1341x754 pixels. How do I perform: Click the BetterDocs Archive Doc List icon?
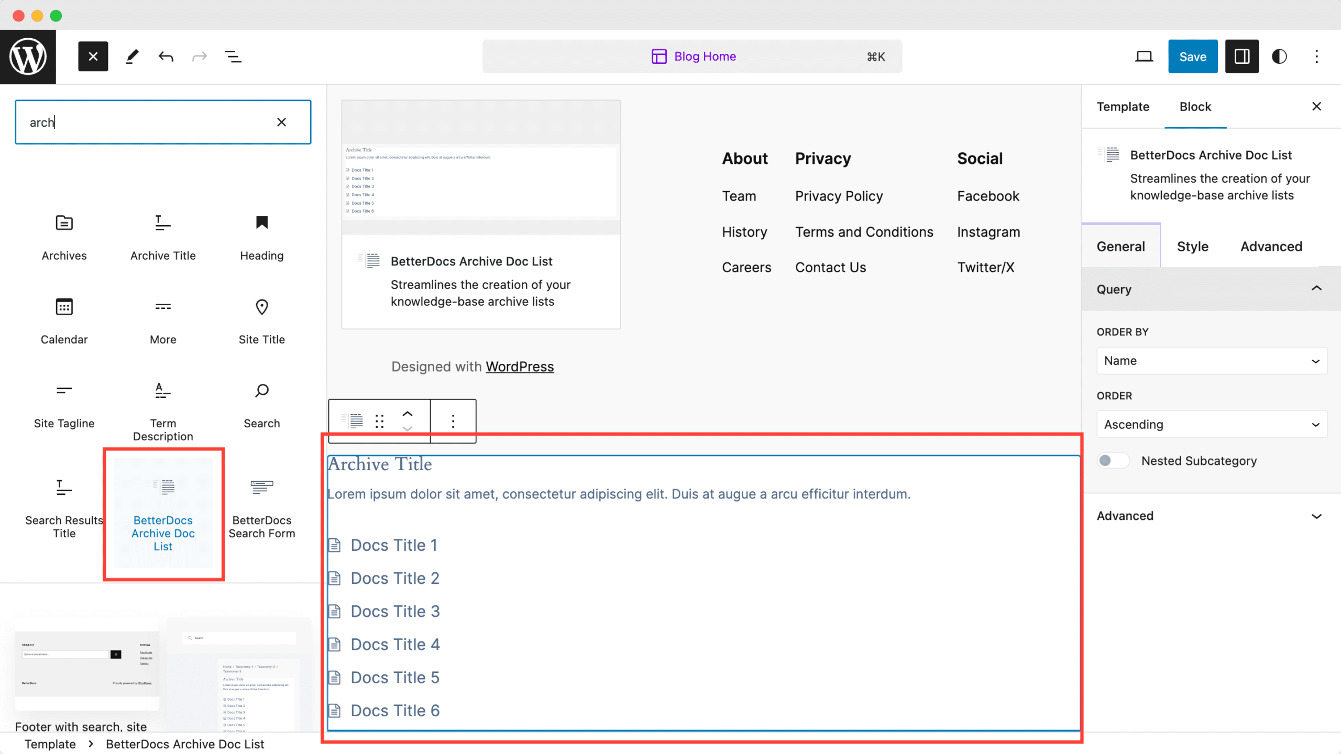(163, 487)
